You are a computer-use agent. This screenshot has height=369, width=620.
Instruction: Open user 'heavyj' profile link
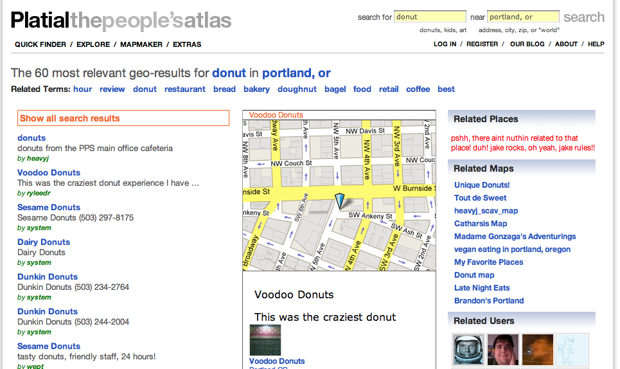38,159
